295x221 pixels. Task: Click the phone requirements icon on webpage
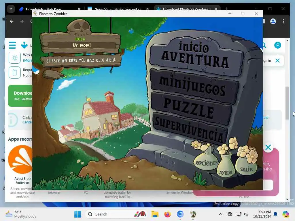[x=15, y=72]
